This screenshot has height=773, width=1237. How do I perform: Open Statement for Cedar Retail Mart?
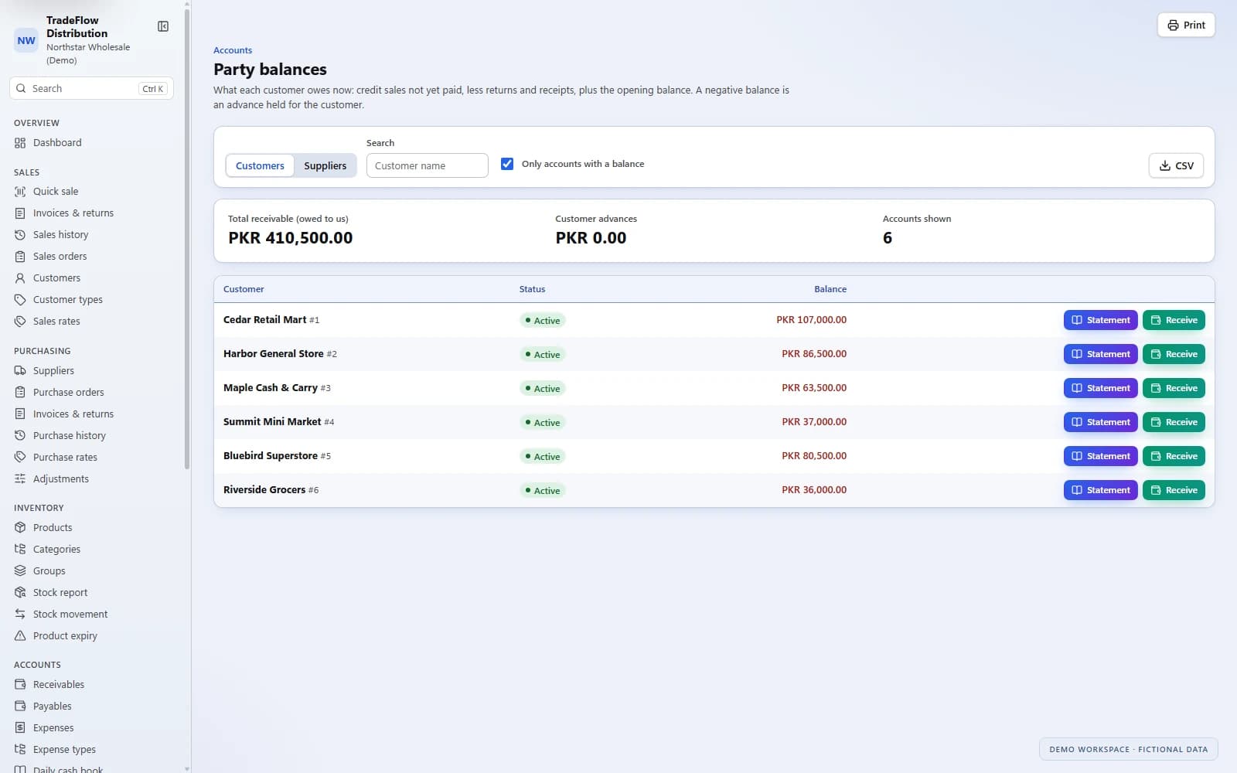coord(1100,320)
